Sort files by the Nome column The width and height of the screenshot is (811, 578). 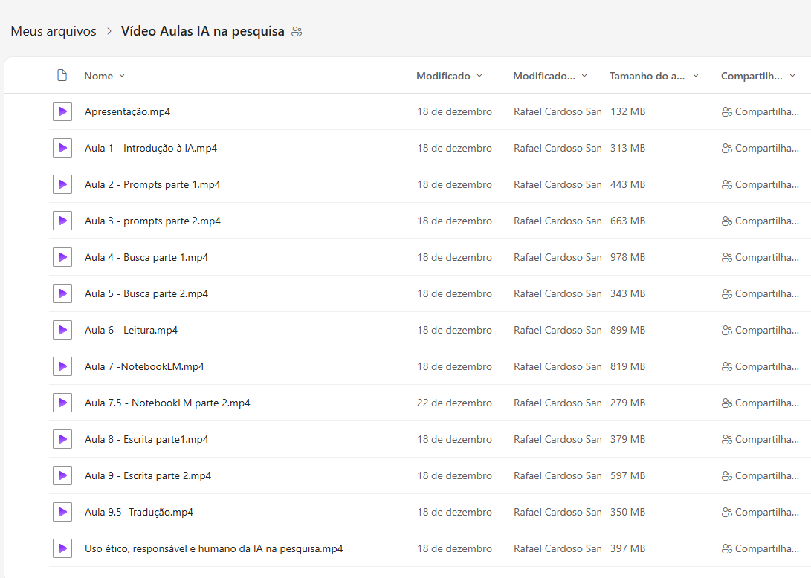point(104,76)
